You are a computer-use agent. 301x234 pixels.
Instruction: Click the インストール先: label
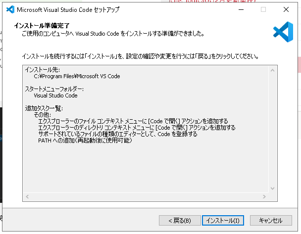43,70
